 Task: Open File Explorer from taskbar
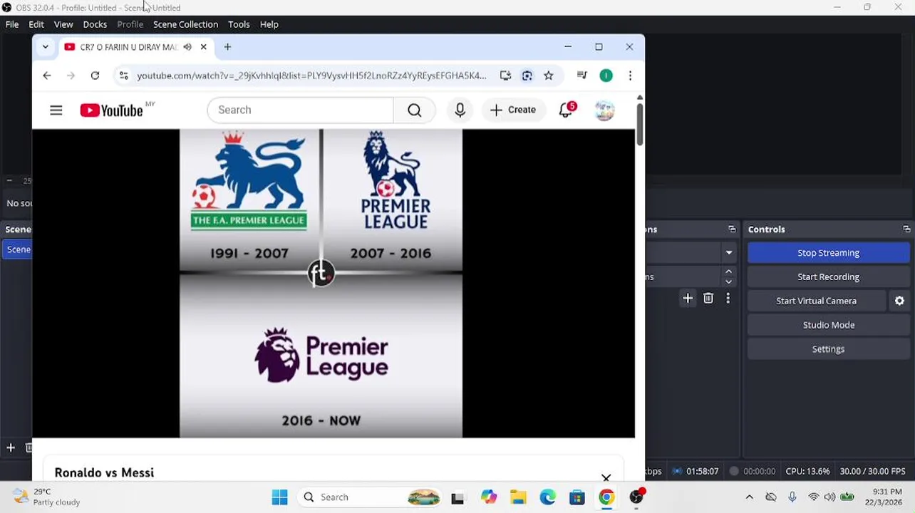518,497
